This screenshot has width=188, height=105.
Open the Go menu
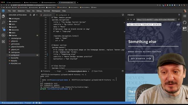click(x=33, y=11)
